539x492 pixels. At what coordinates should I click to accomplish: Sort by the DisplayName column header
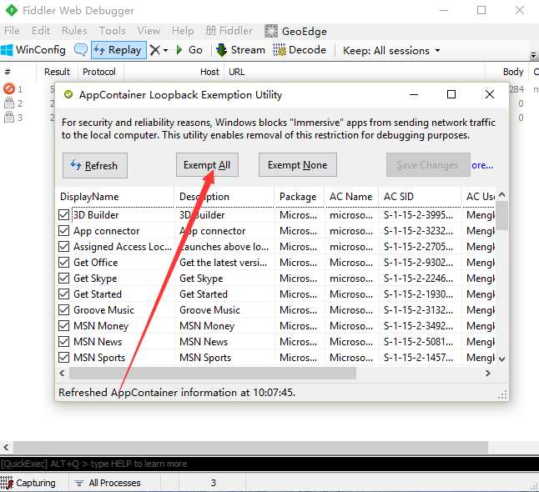(x=115, y=197)
